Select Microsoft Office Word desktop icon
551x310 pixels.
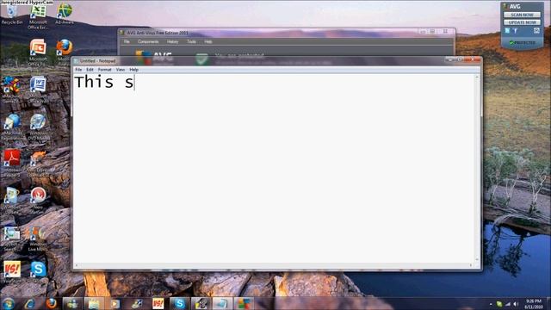point(38,90)
